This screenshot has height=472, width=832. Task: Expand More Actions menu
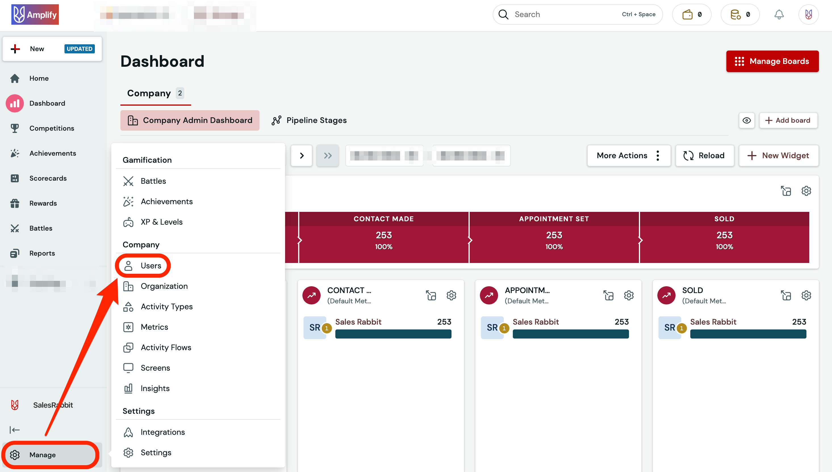628,156
